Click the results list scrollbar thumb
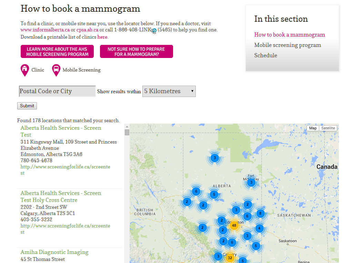The height and width of the screenshot is (263, 352). pos(127,133)
